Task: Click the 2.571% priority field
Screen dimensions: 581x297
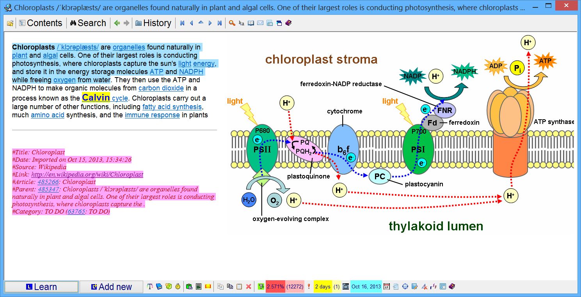Action: [x=275, y=286]
